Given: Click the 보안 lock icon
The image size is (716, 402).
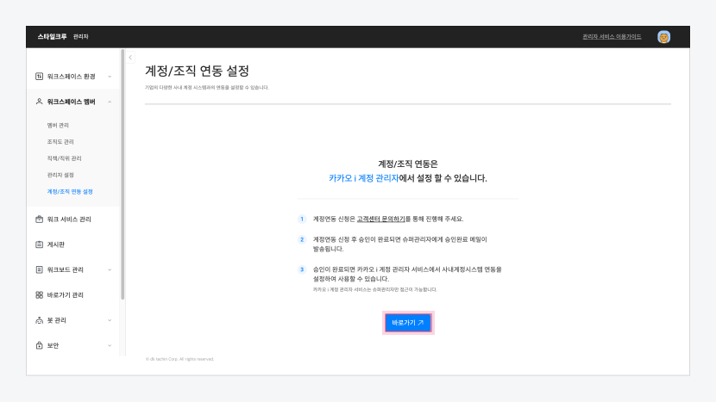Looking at the screenshot, I should (39, 345).
